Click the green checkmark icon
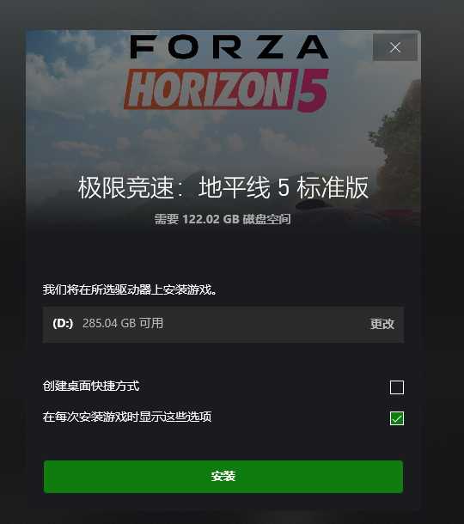464x524 pixels. click(396, 418)
